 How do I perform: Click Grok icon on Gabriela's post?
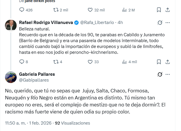tap(160, 74)
